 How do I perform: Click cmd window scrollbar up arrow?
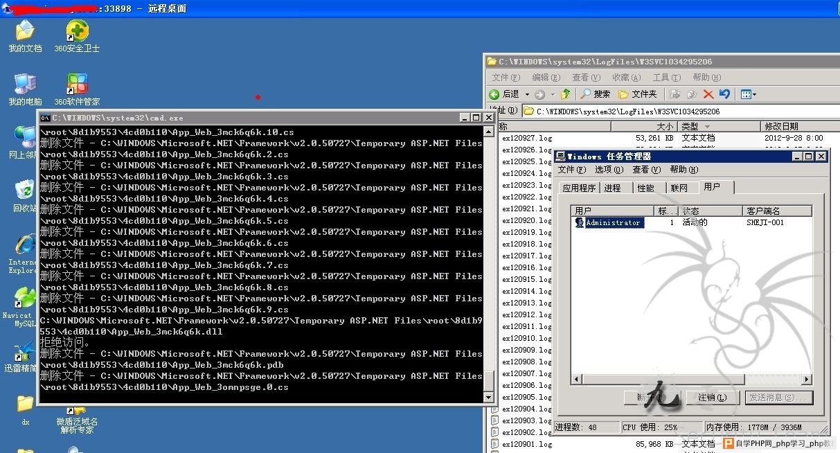click(490, 130)
